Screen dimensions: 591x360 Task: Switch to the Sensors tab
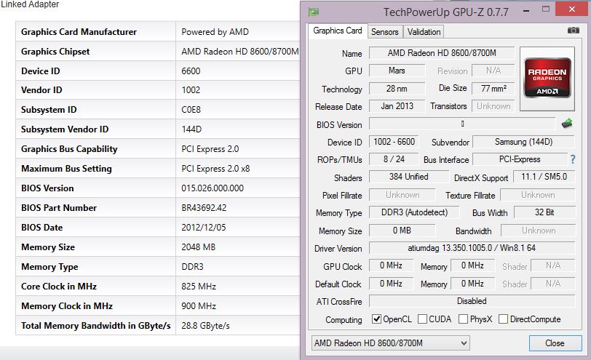coord(384,32)
